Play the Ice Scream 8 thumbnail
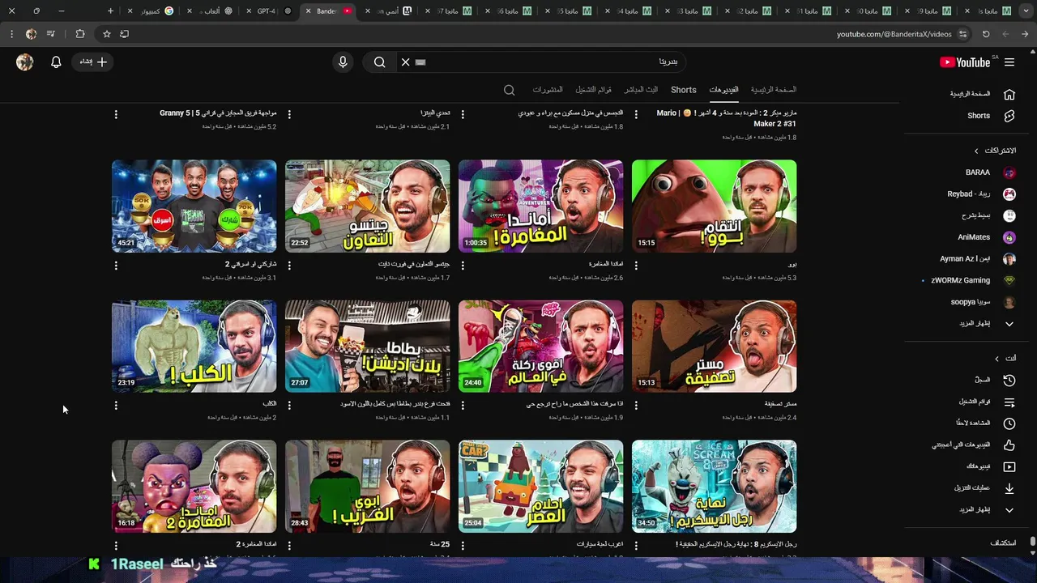Screen dimensions: 1037x583 click(714, 486)
